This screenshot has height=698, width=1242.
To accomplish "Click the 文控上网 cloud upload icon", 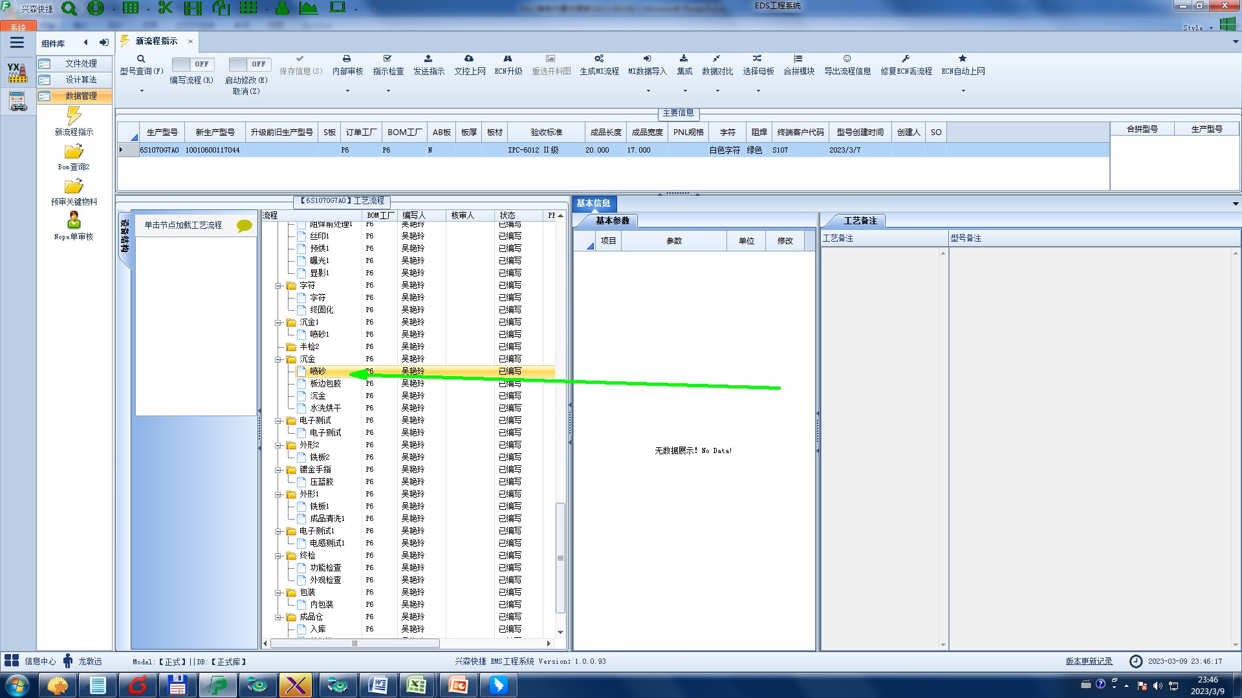I will coord(469,59).
